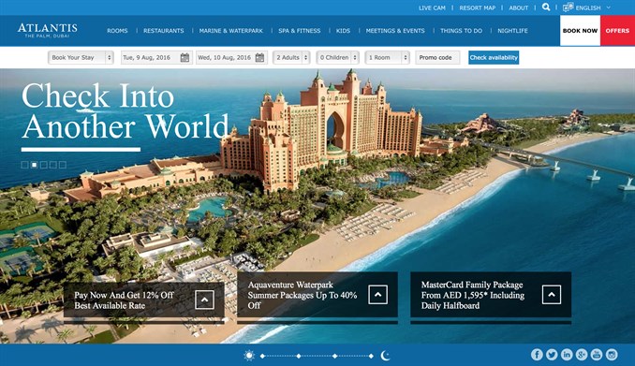
Task: Click Pay Now And Get 12% Off text
Action: [124, 300]
